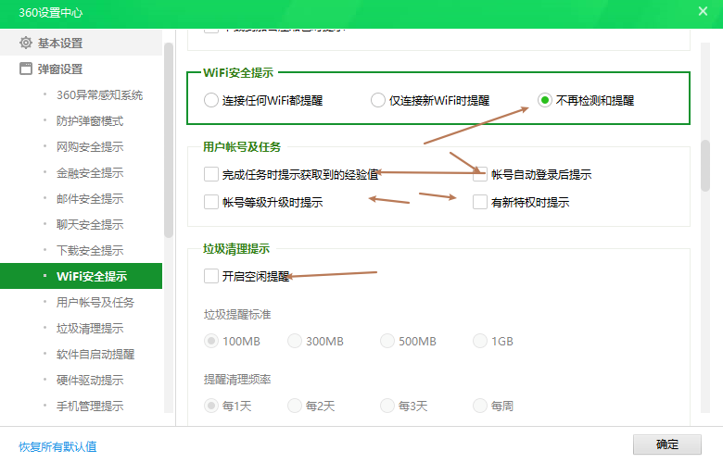Enable 帐号自动登录后提示 checkbox

pyautogui.click(x=480, y=174)
